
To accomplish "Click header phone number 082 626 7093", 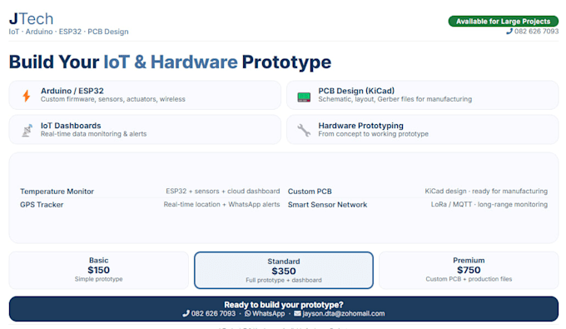I will click(536, 32).
